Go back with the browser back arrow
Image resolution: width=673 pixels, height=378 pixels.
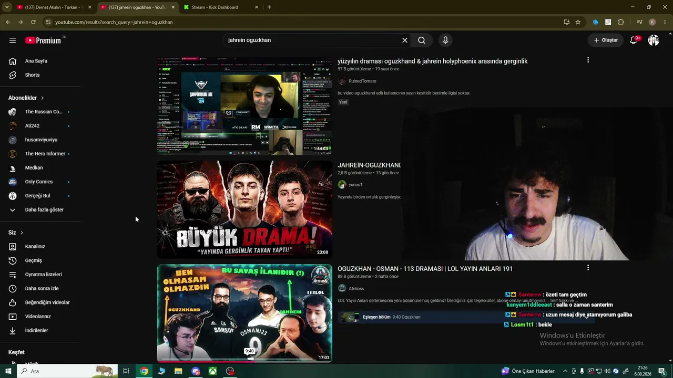pos(8,22)
